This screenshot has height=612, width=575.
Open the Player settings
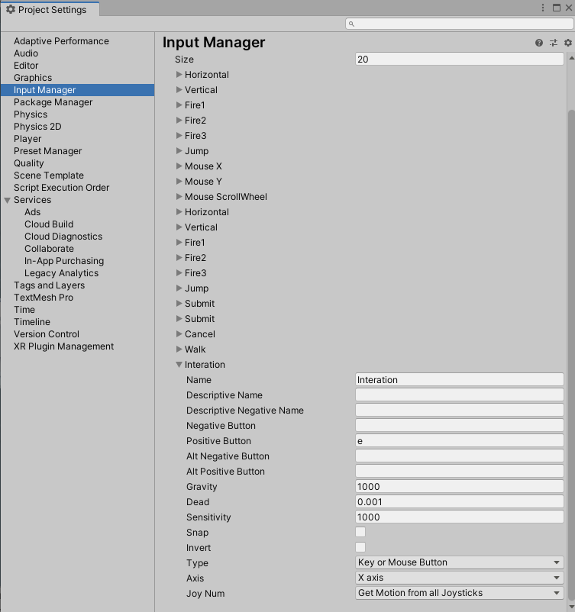click(27, 139)
